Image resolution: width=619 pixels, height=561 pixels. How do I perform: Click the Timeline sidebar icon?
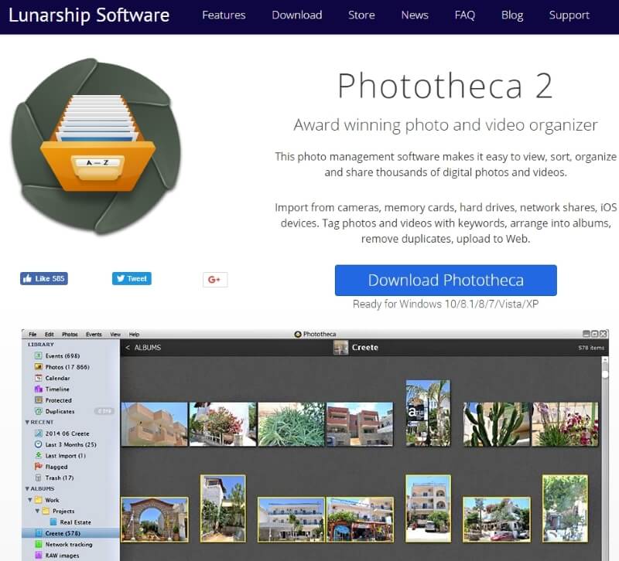(38, 389)
